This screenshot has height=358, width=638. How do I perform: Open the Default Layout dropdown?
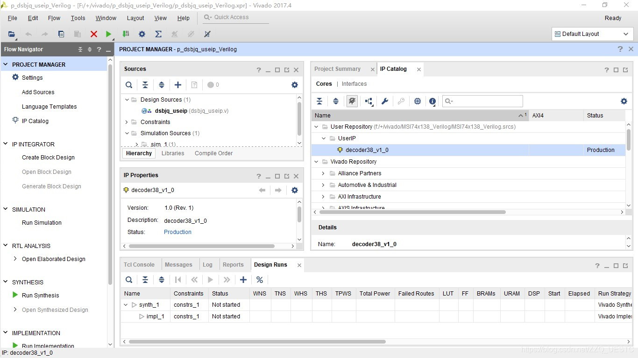coord(592,34)
